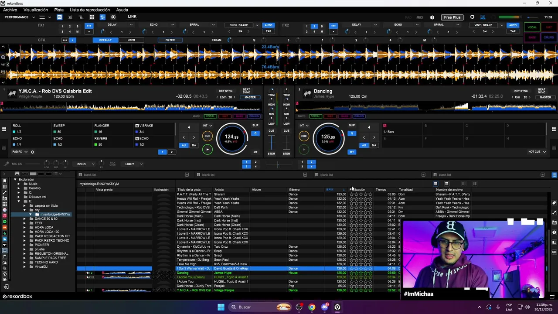Switch to USER tab in CFX

click(131, 40)
